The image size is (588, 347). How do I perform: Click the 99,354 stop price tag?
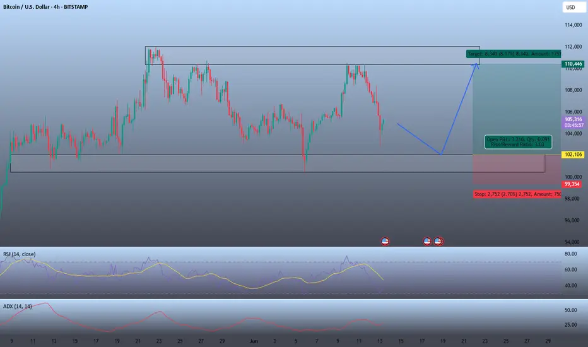(x=572, y=184)
